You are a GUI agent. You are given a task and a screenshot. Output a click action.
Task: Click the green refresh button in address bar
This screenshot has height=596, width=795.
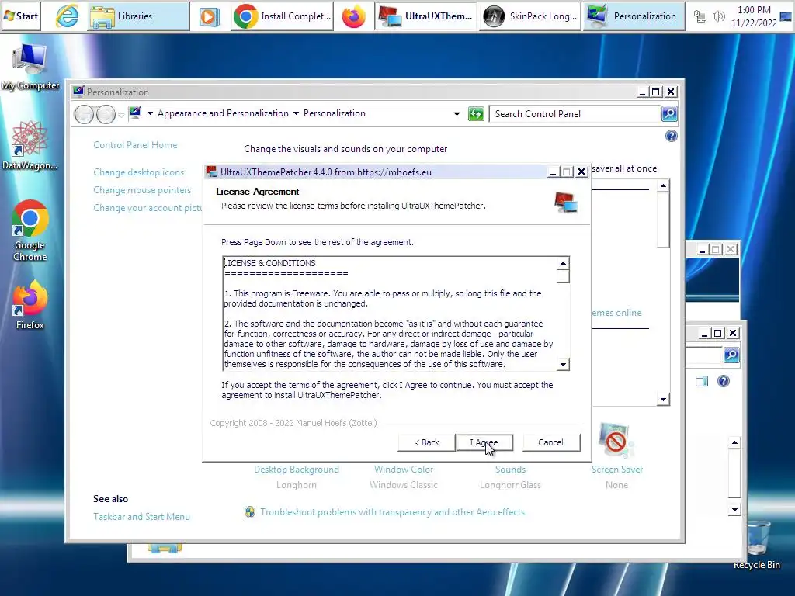pyautogui.click(x=476, y=114)
